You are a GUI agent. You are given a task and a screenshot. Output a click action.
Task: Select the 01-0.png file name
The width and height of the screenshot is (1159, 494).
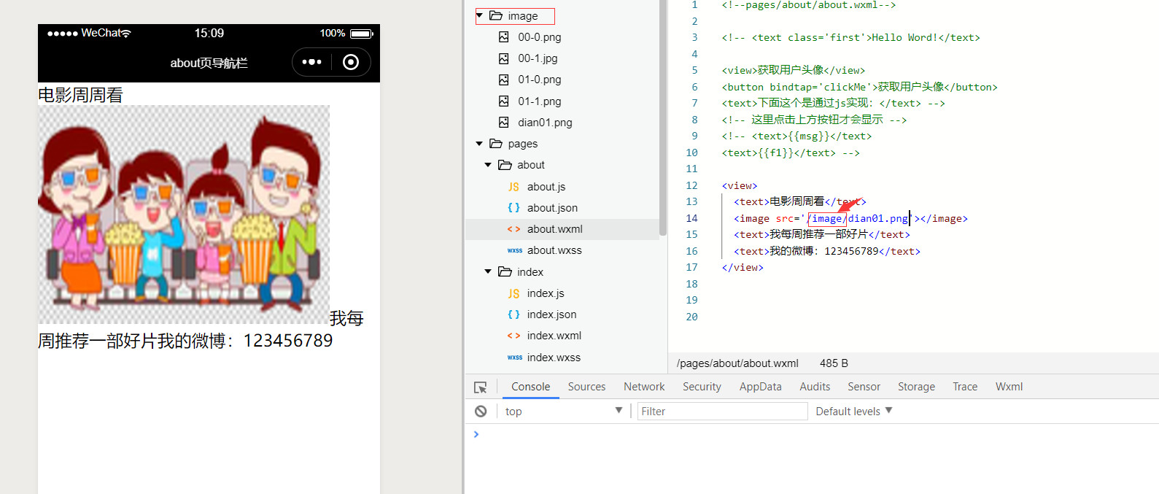540,80
